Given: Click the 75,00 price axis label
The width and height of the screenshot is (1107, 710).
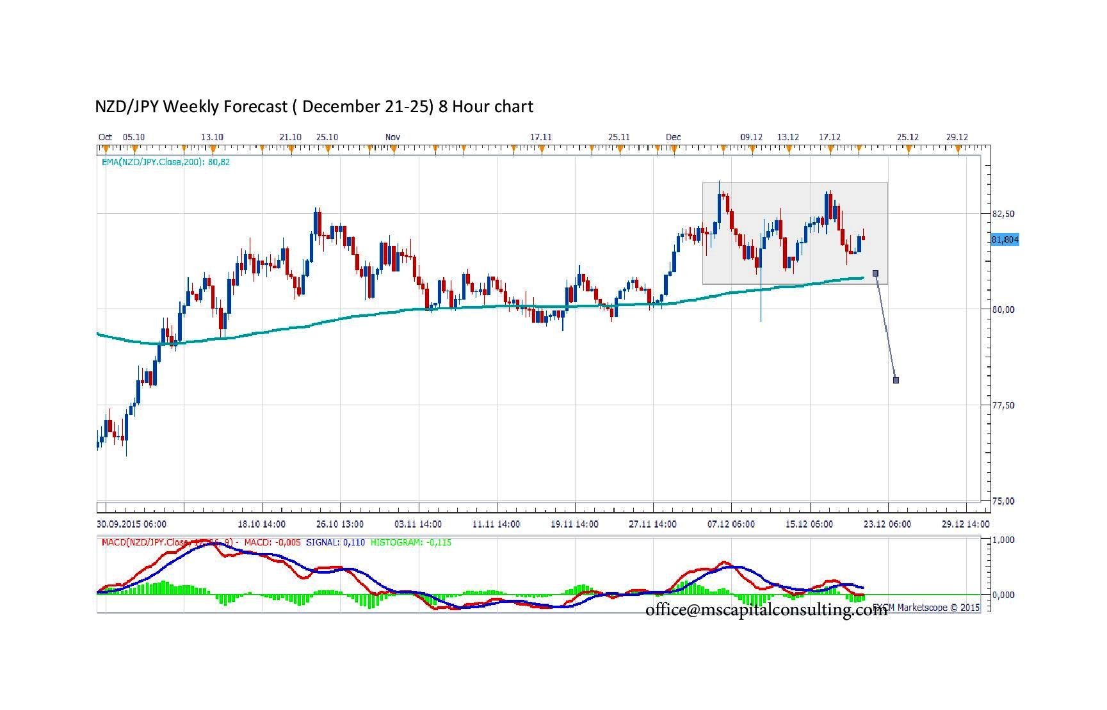Looking at the screenshot, I should pos(1003,501).
